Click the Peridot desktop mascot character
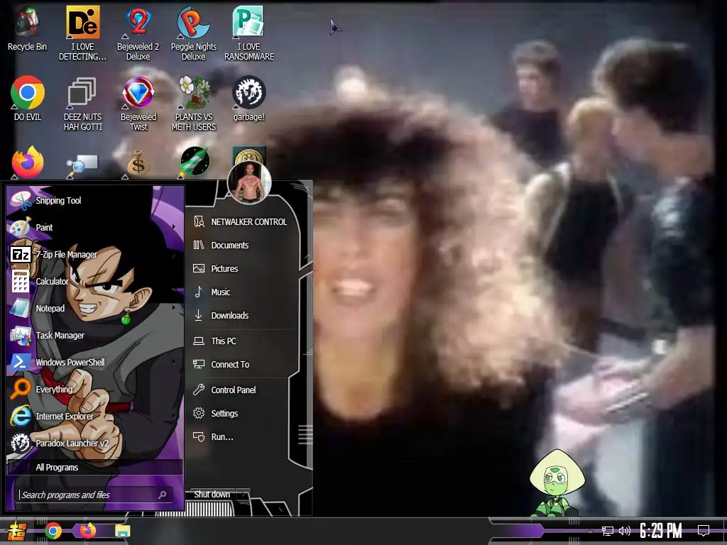The image size is (727, 545). [557, 483]
